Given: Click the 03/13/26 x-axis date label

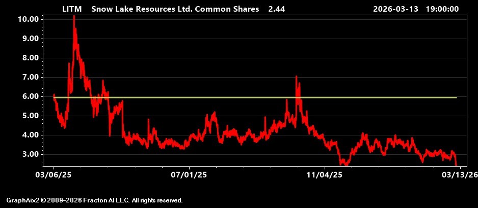Looking at the screenshot, I should (460, 175).
